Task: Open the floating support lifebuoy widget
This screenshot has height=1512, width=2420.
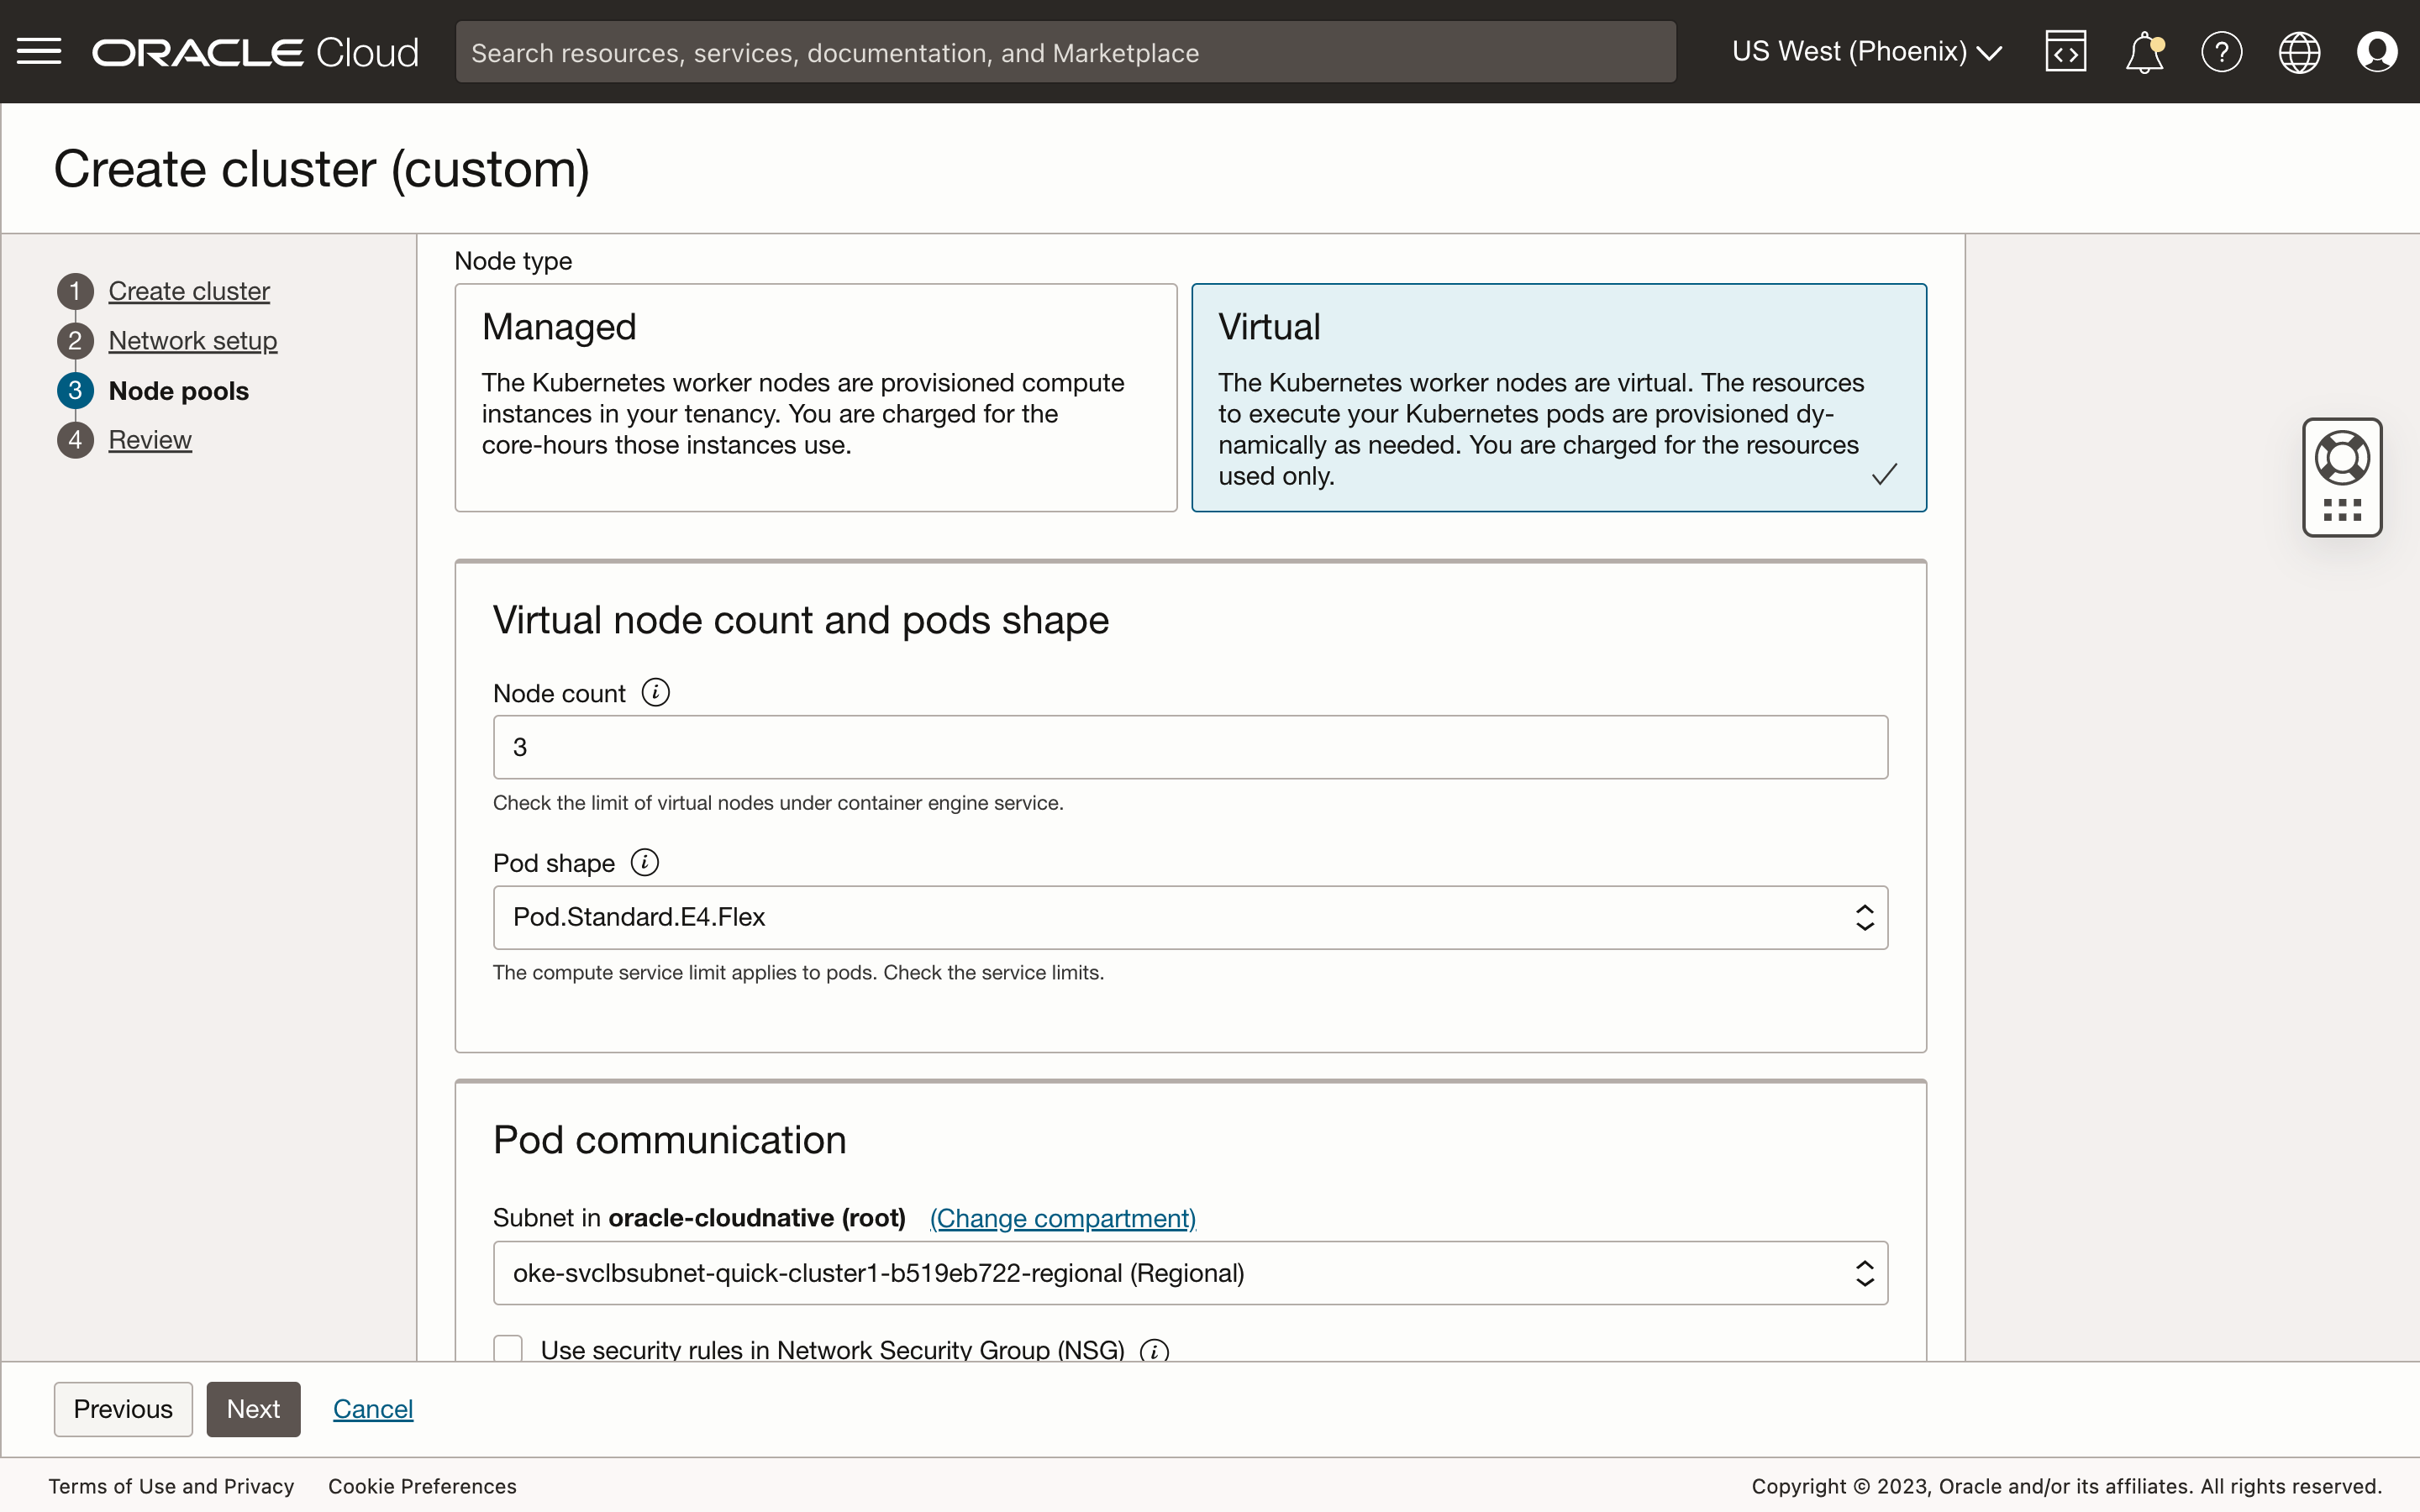Action: [2342, 457]
